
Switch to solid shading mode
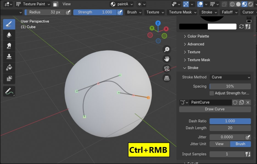[x=238, y=4]
